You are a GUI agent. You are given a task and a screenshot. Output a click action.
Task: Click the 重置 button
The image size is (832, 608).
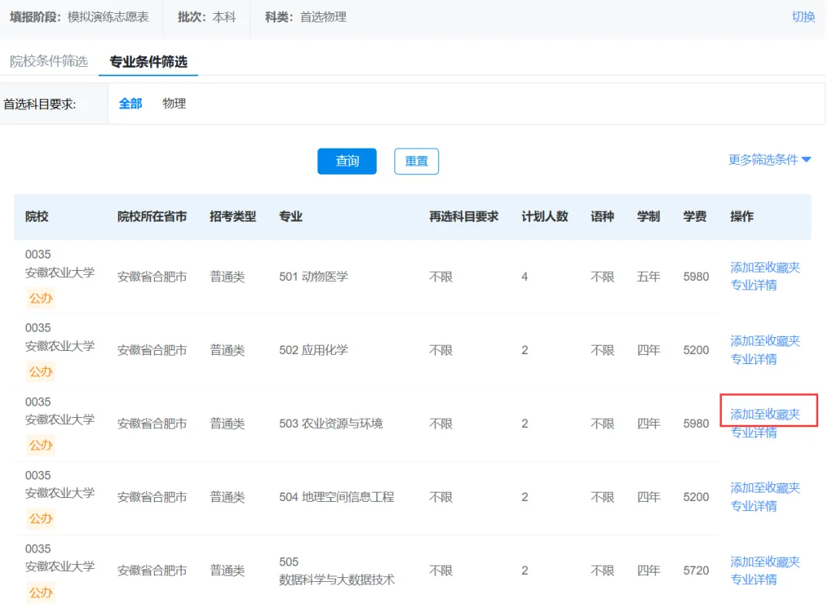click(x=417, y=161)
